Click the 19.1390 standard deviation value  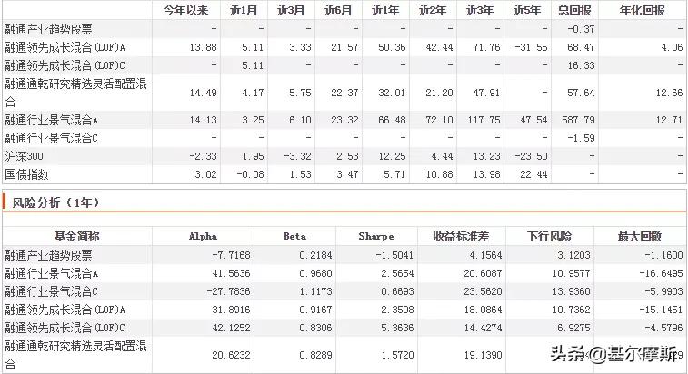[483, 355]
